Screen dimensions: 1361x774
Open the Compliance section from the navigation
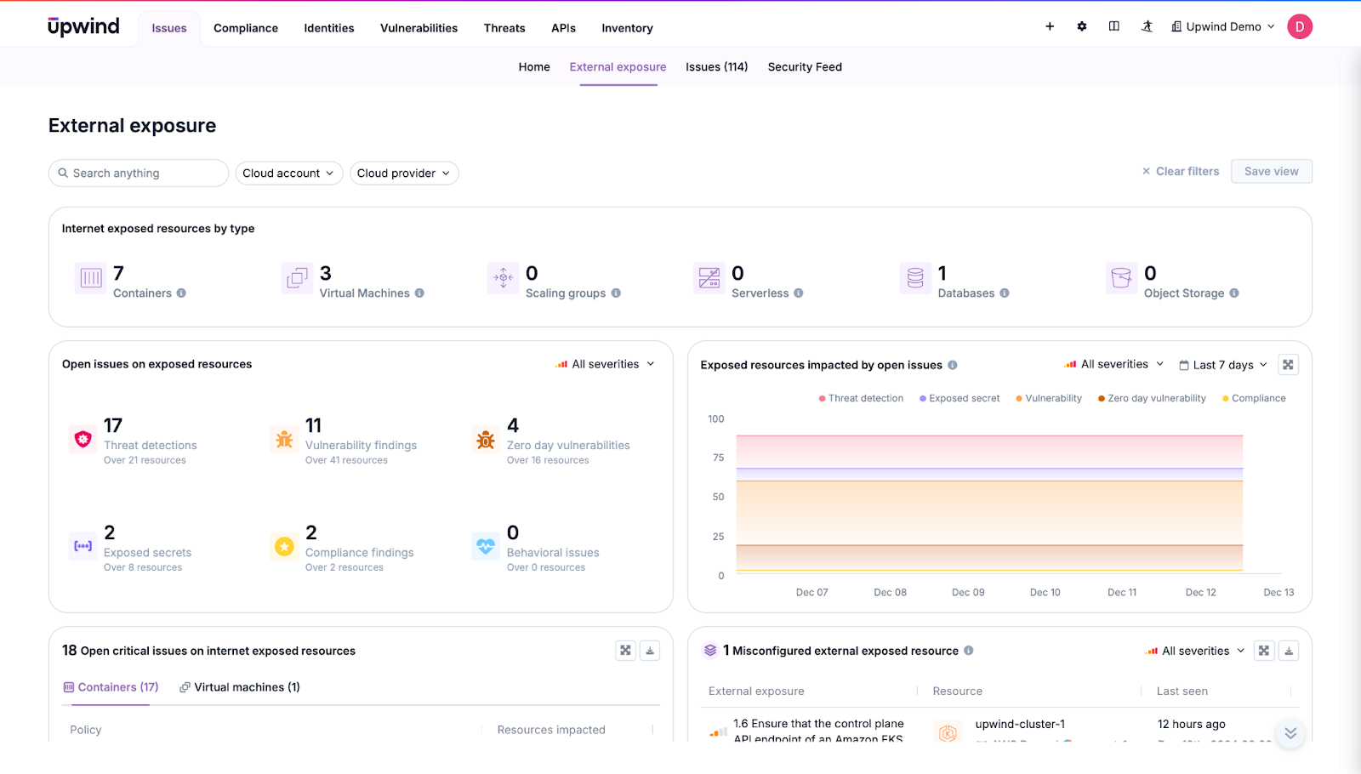246,27
